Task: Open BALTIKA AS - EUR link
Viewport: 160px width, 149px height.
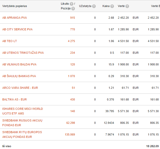Action: tap(15, 99)
